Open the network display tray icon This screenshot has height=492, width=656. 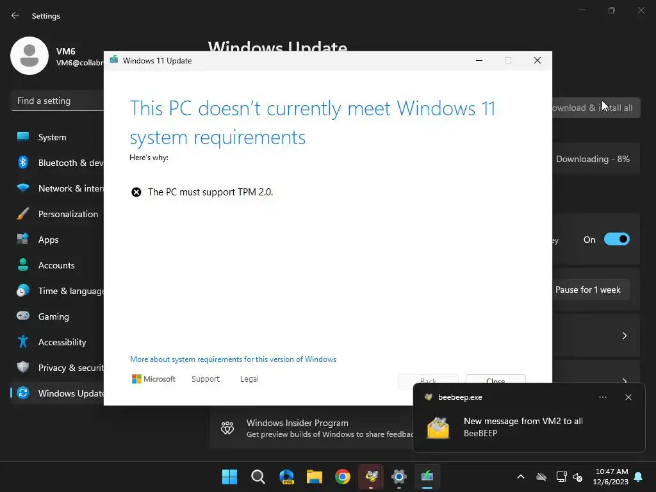tap(561, 477)
